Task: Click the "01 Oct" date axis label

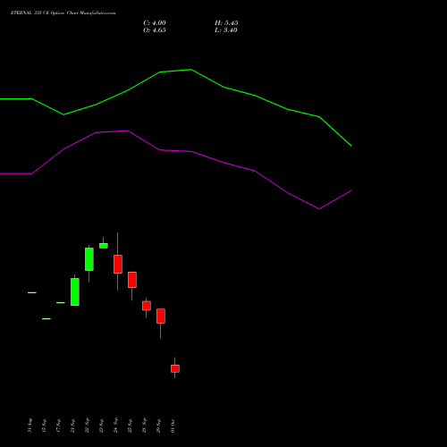Action: coord(173,426)
